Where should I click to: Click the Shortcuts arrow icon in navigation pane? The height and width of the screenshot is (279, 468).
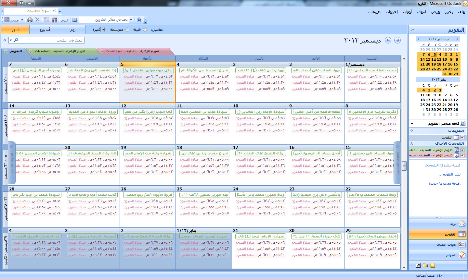coord(418,265)
